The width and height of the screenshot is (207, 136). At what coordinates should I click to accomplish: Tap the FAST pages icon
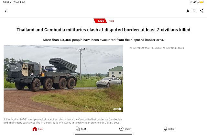78,129
